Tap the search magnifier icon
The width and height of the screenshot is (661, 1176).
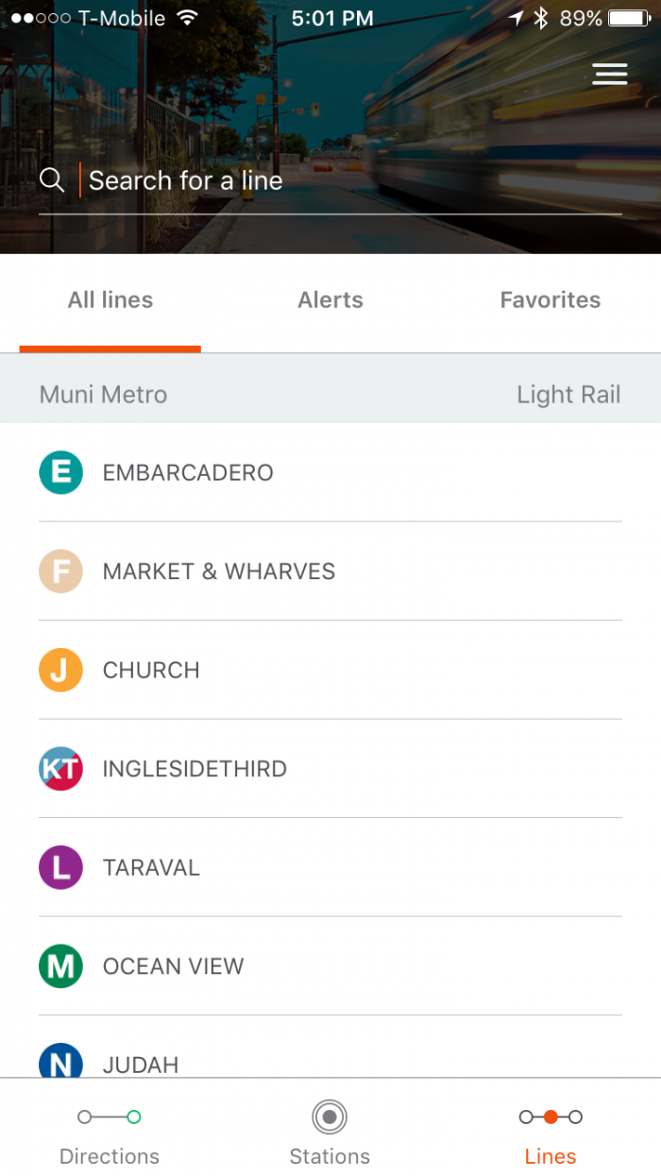click(x=52, y=179)
